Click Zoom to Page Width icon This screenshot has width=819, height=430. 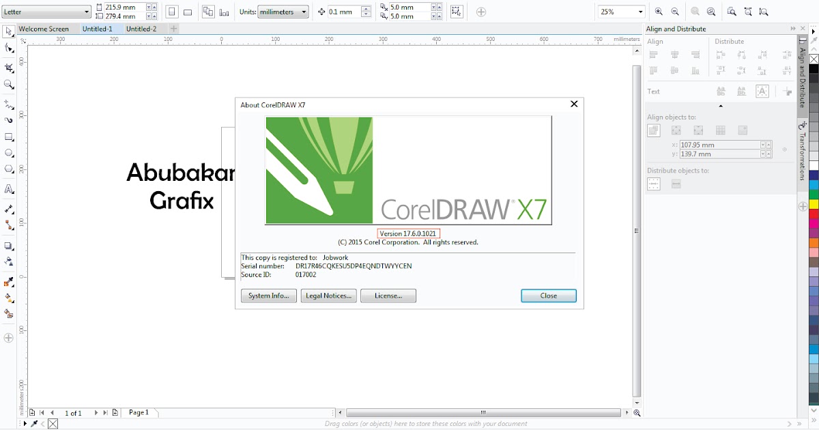[x=748, y=12]
